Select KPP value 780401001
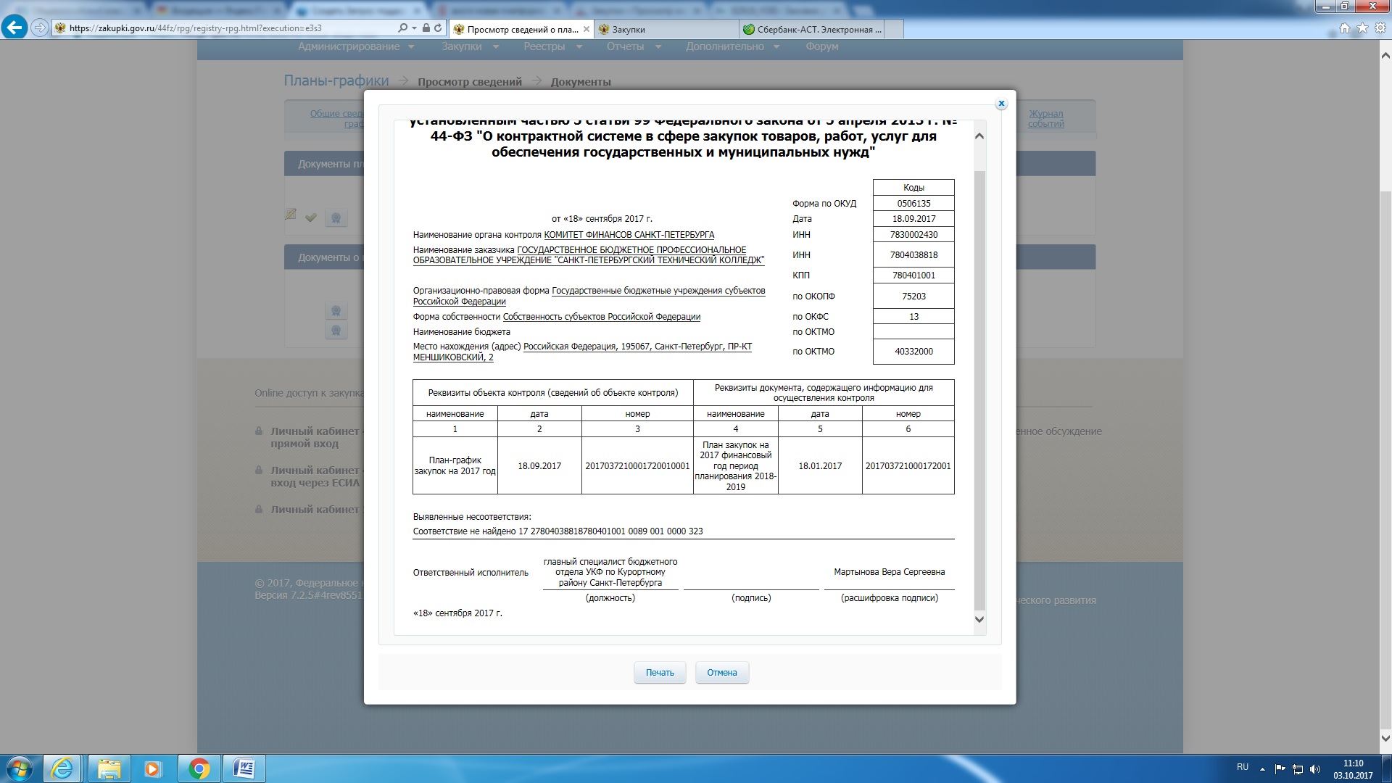 tap(913, 275)
